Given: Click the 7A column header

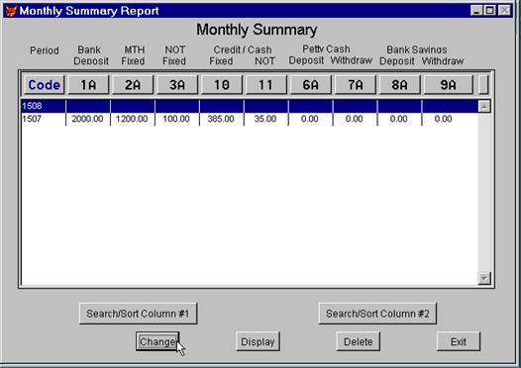Looking at the screenshot, I should click(356, 85).
